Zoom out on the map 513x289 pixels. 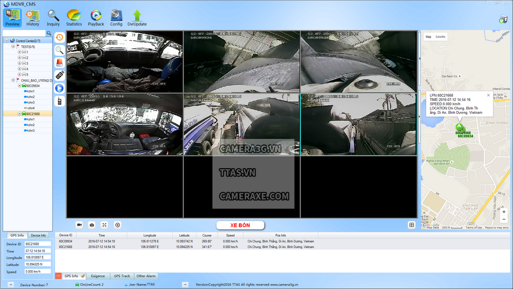504,219
